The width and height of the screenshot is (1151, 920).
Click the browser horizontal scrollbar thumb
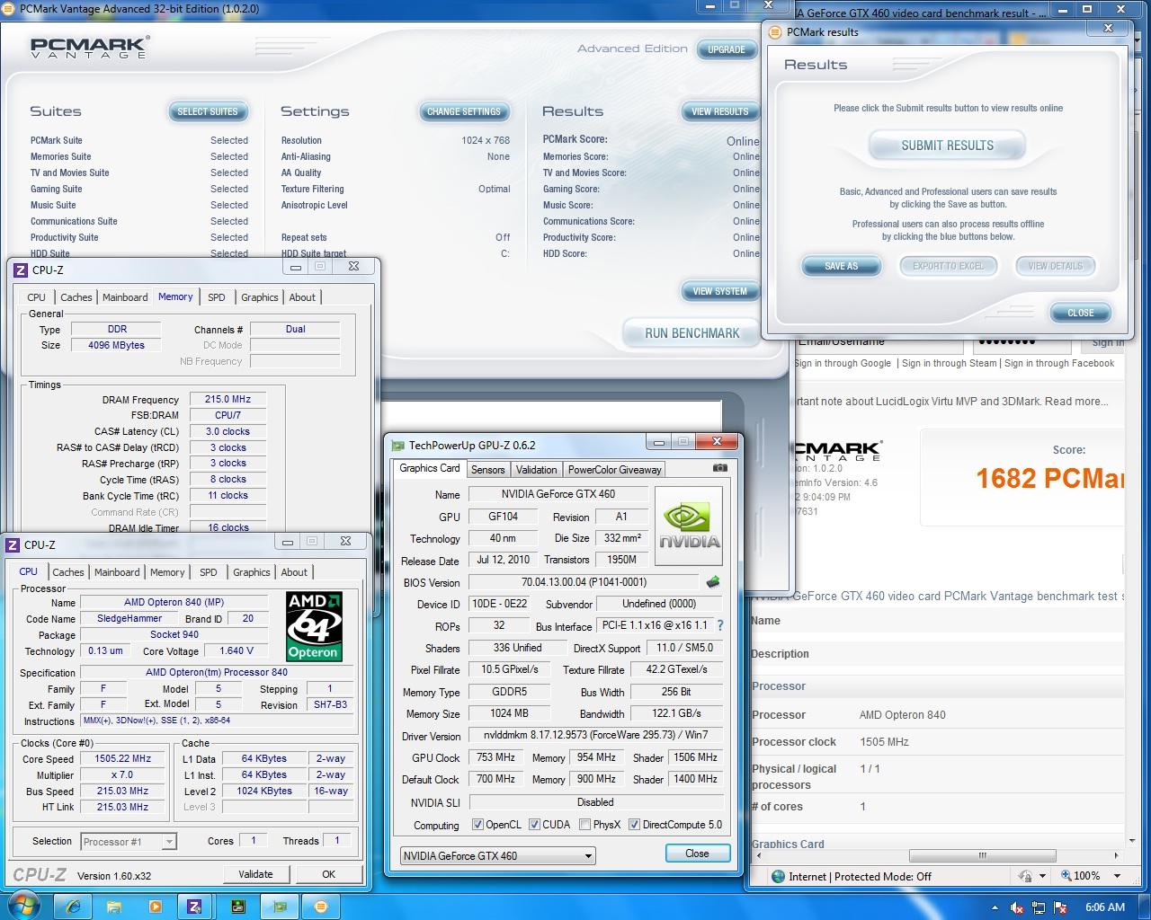click(982, 855)
